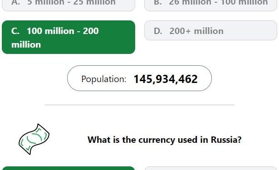Click the 'Population:' label
Screen dimensions: 279x170
click(x=104, y=79)
